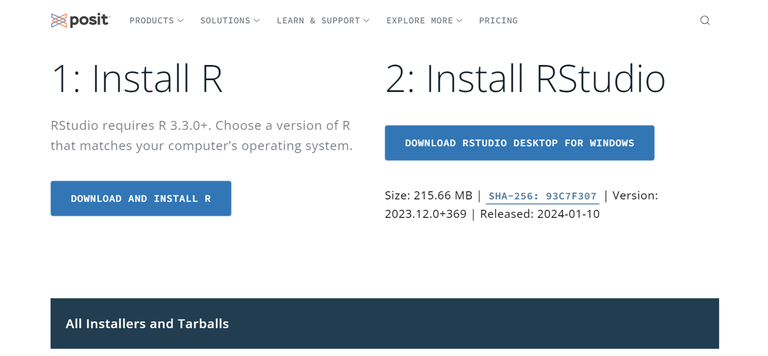Expand the Solutions chevron arrow
This screenshot has height=356, width=768.
pos(257,21)
